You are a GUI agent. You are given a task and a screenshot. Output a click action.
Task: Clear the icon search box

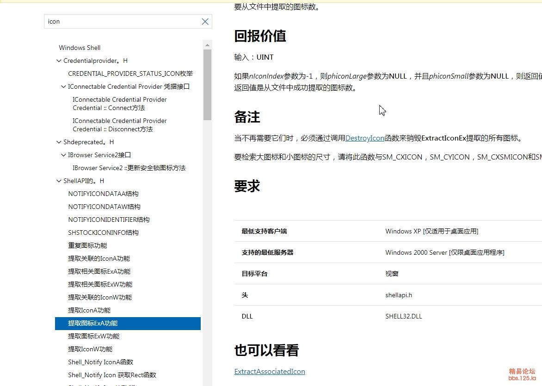[205, 21]
